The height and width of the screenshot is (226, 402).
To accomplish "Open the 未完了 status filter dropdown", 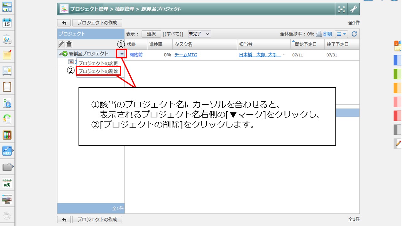I will [199, 34].
